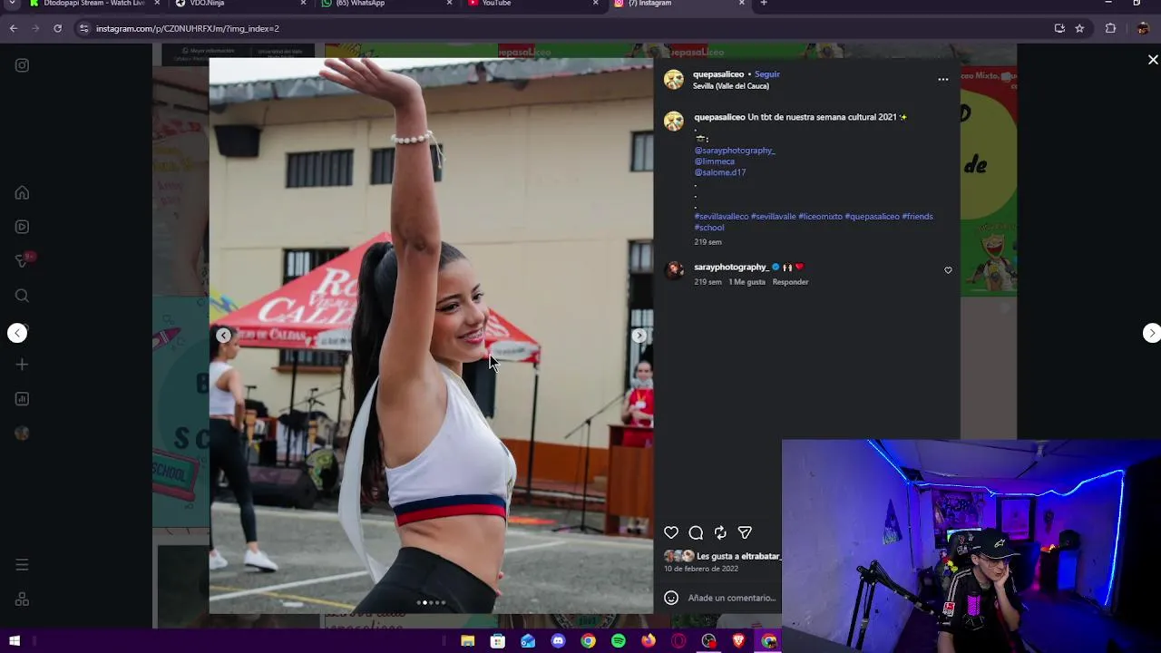Open Firefox from the taskbar
The height and width of the screenshot is (653, 1161).
tap(649, 641)
